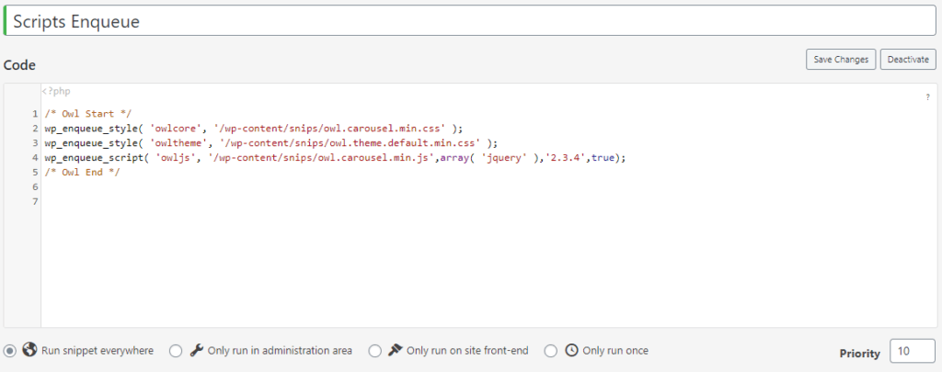The width and height of the screenshot is (942, 372).
Task: Click the Deactivate button
Action: point(908,60)
